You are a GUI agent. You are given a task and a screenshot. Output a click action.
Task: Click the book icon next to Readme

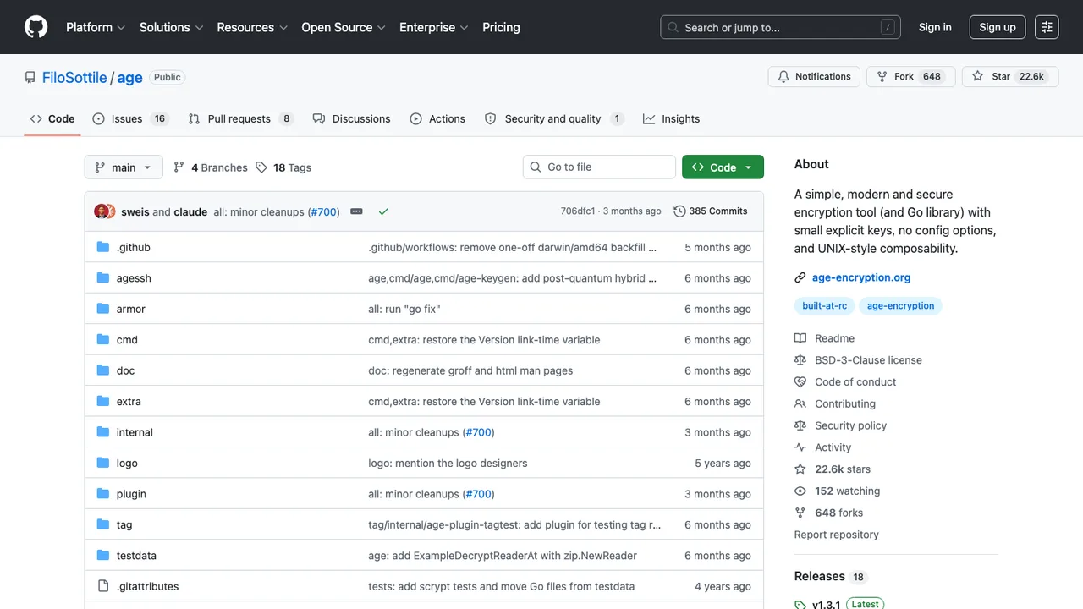click(x=800, y=338)
